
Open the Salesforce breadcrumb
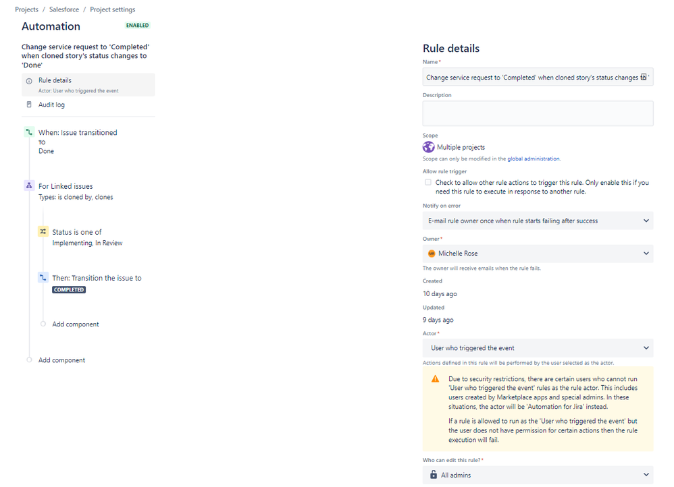pos(64,9)
